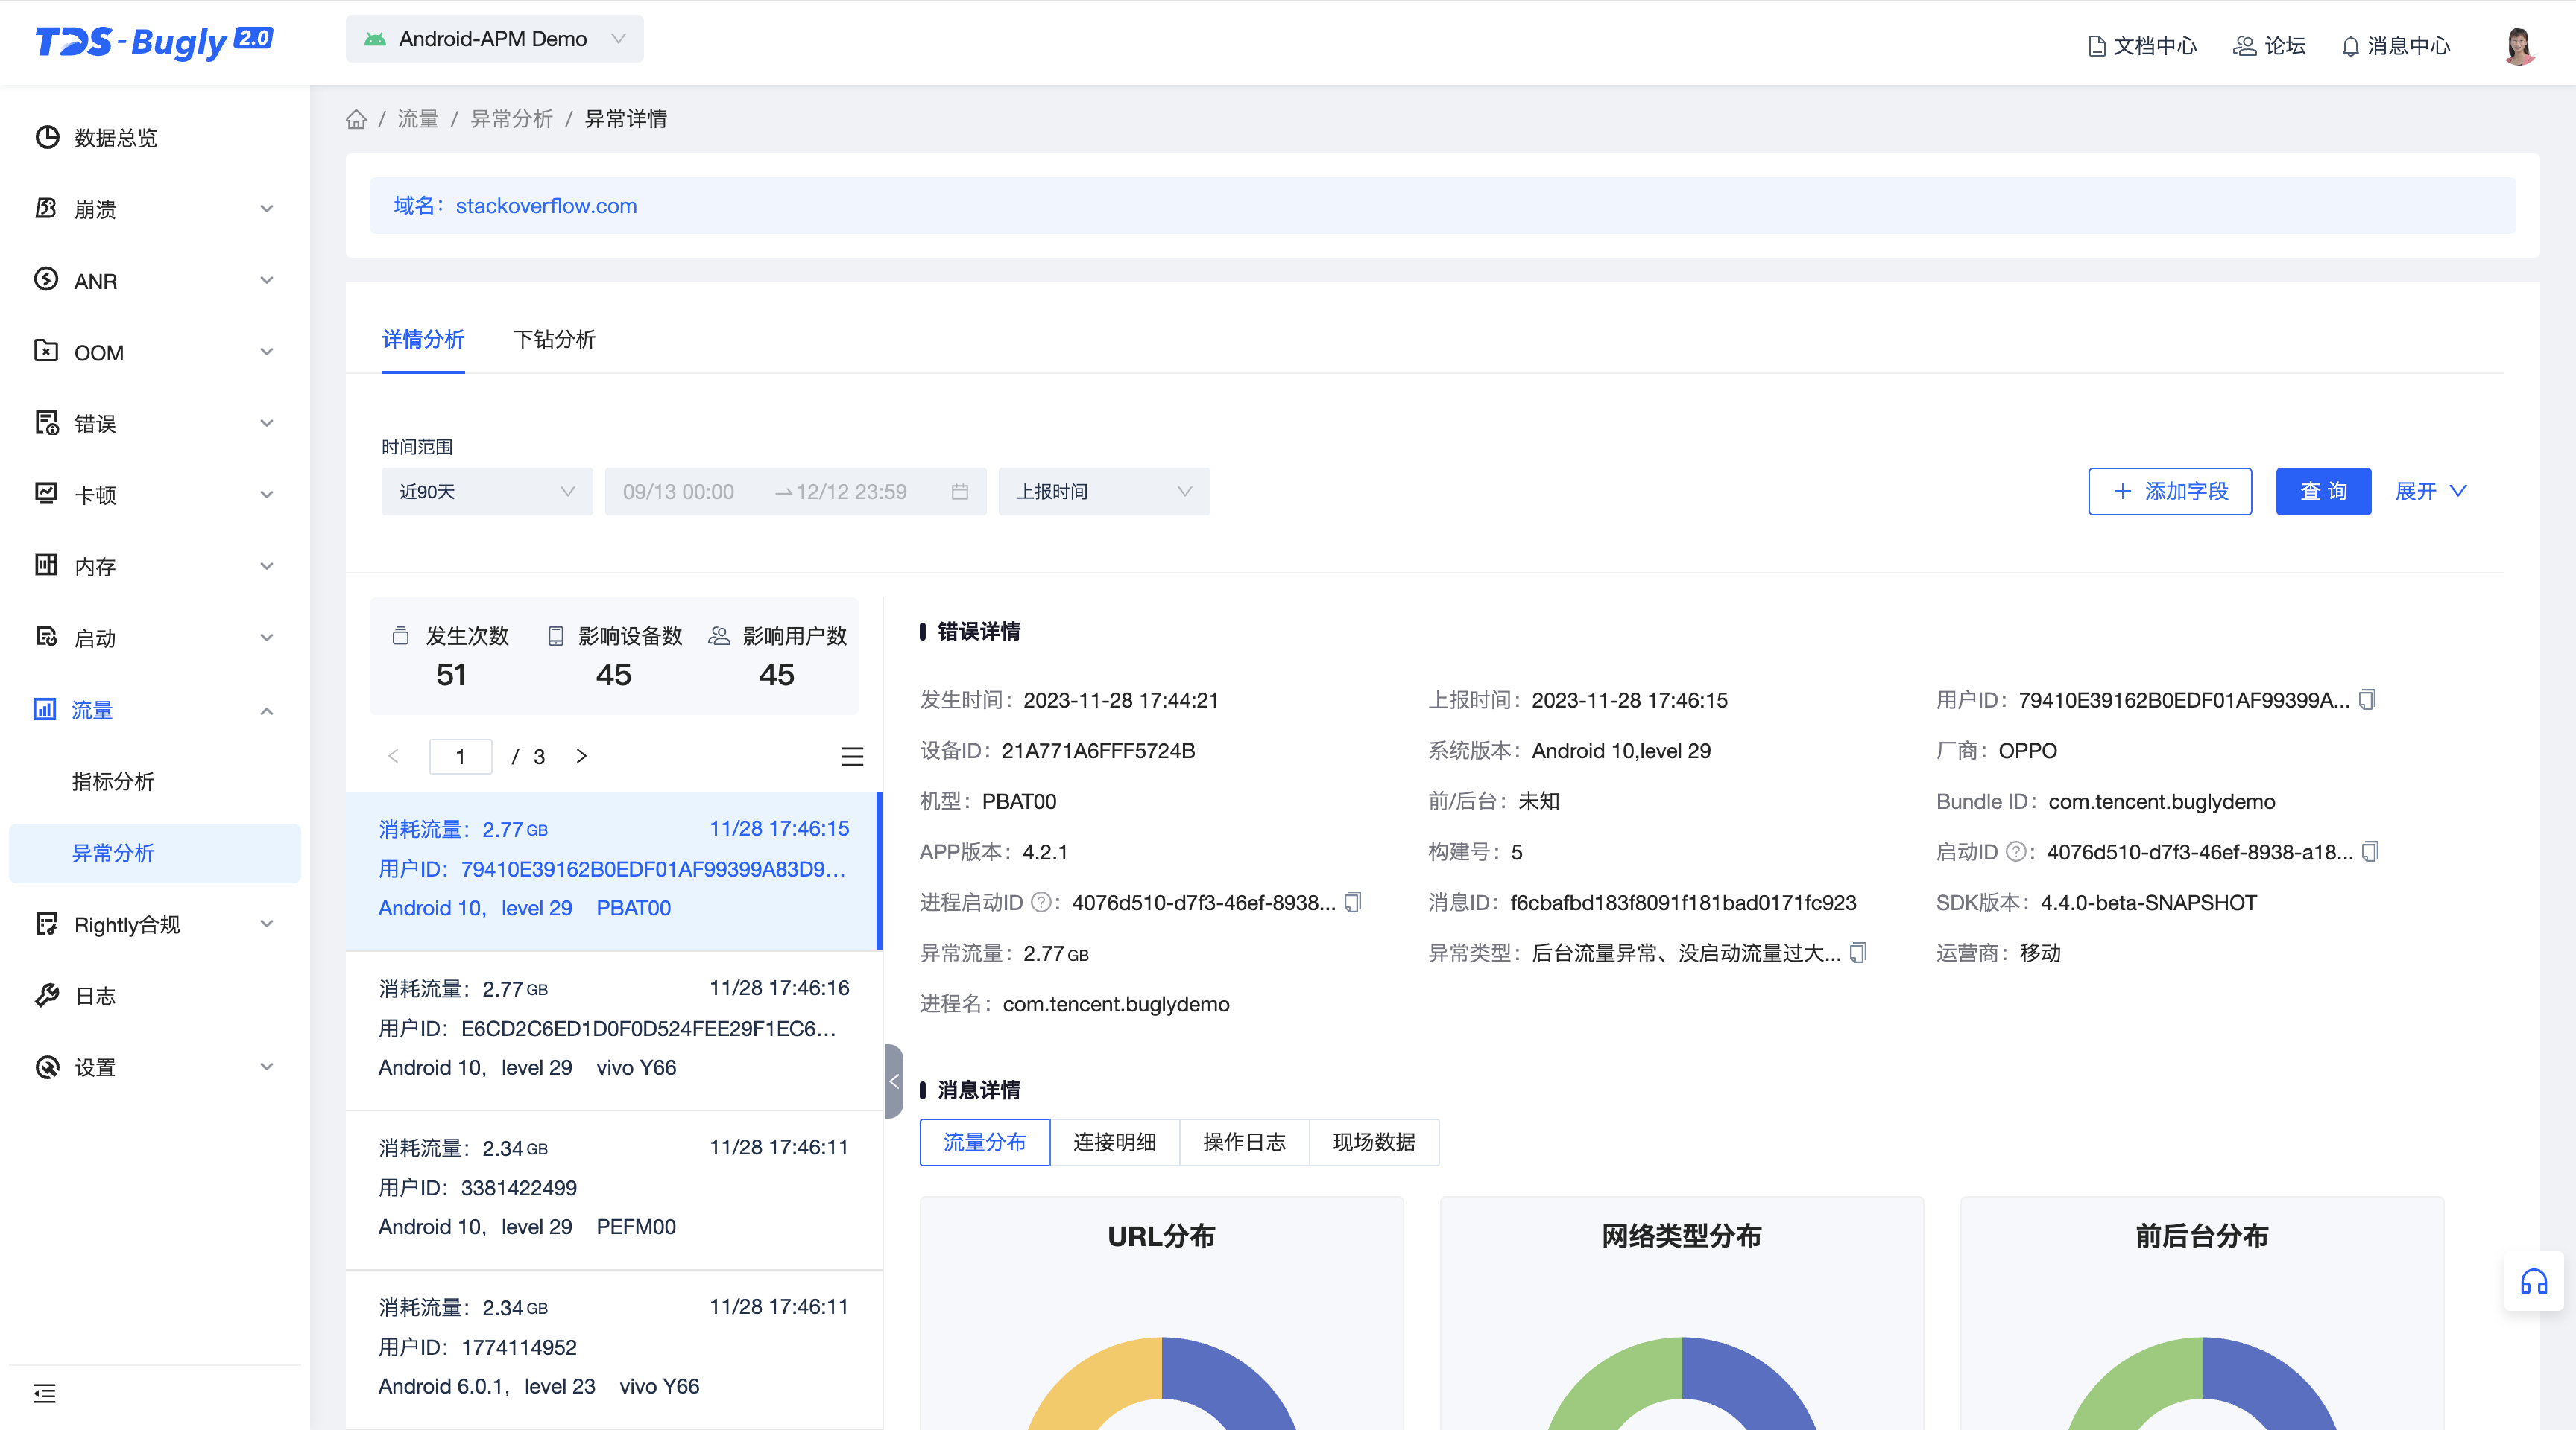The width and height of the screenshot is (2576, 1430).
Task: Collapse the left sidebar menu
Action: tap(45, 1393)
